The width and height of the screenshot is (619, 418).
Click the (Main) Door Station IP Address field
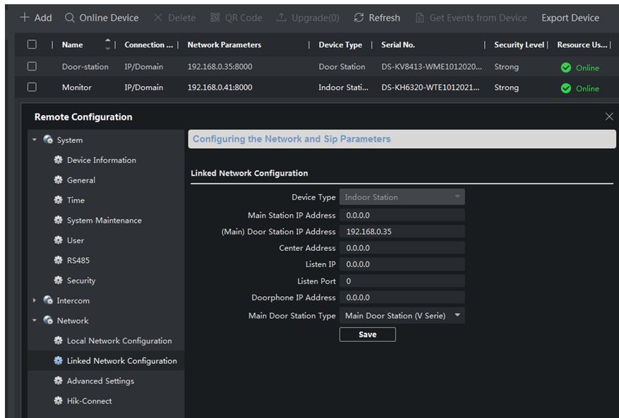402,232
